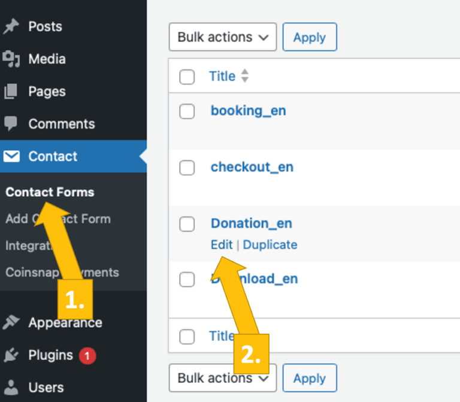Check the Donation_en row checkbox
This screenshot has height=402, width=460.
(x=187, y=224)
